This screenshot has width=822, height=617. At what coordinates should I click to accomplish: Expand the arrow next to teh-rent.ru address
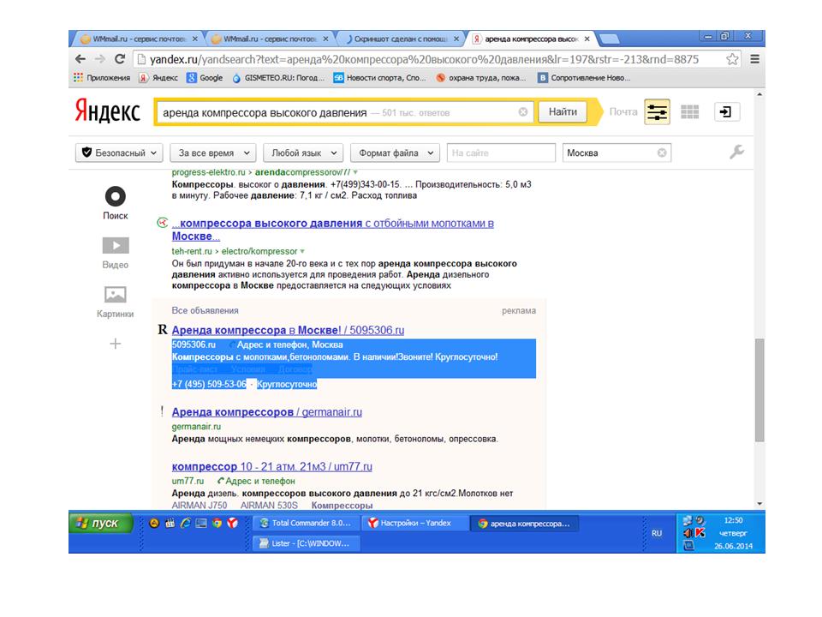click(x=302, y=251)
